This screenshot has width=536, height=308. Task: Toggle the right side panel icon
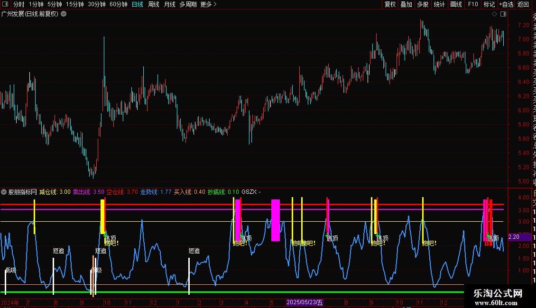[x=502, y=14]
